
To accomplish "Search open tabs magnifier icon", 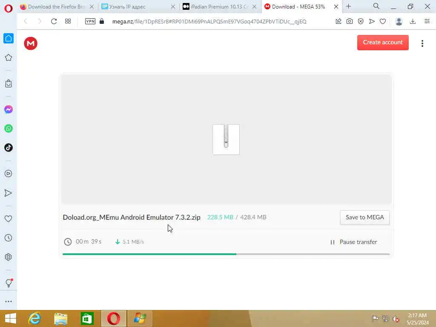I will coord(376,6).
